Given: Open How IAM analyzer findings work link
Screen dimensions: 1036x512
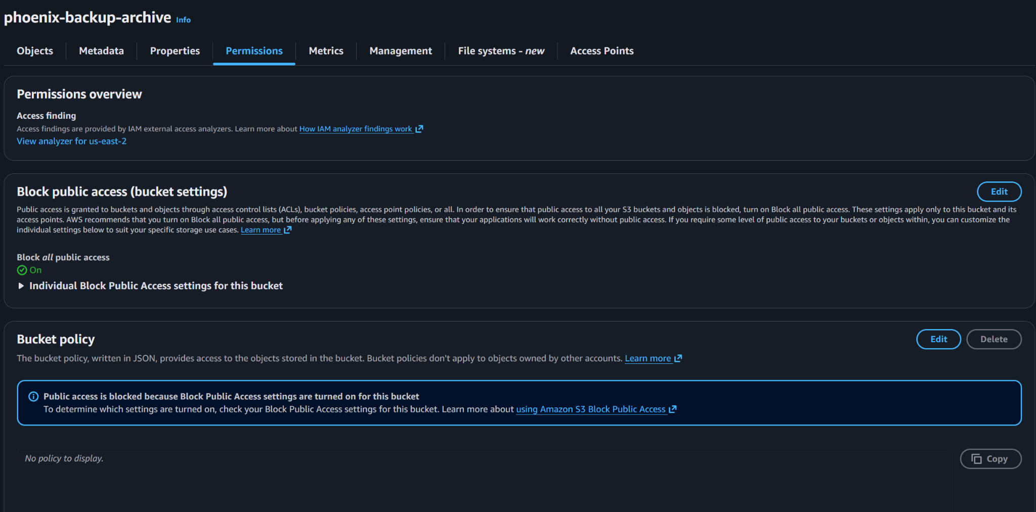Looking at the screenshot, I should (x=356, y=129).
